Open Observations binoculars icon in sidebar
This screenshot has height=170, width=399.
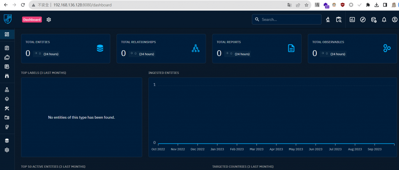[x=7, y=76]
